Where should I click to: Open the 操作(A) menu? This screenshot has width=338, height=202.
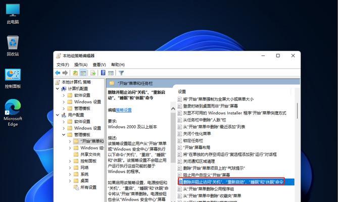81,65
